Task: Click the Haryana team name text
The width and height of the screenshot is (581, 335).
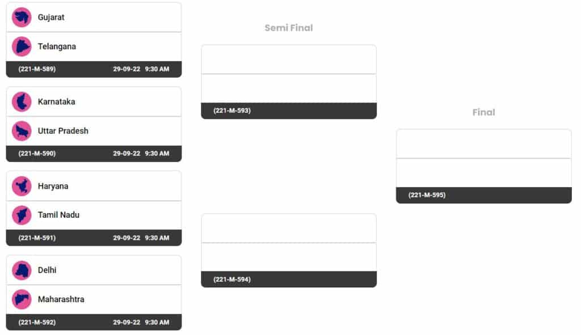Action: click(x=53, y=186)
